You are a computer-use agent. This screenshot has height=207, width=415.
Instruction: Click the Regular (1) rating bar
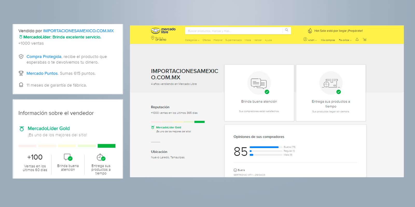coord(266,151)
